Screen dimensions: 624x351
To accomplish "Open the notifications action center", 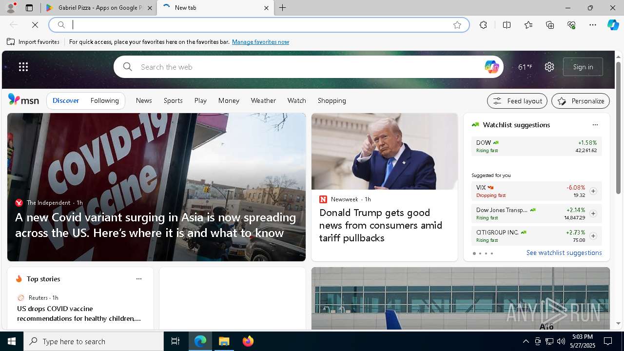I will point(608,341).
